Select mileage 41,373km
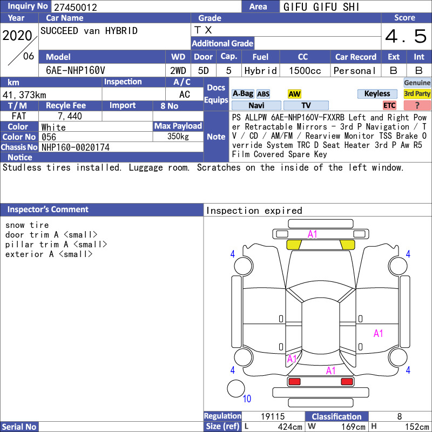The height and width of the screenshot is (432, 432). click(24, 95)
